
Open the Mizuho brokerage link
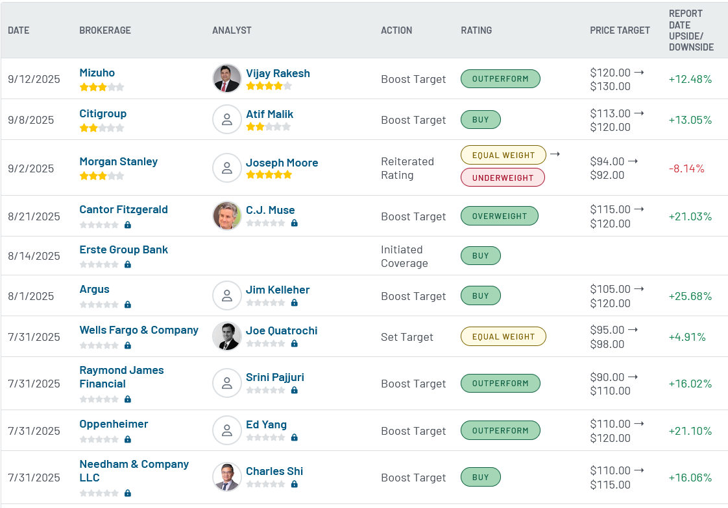97,73
